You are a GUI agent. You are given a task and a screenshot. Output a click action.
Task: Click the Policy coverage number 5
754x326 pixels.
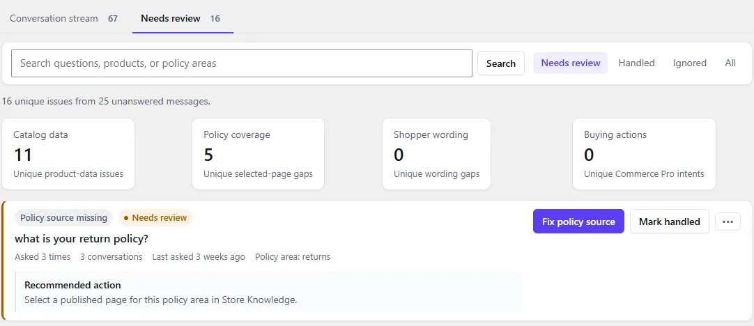tap(208, 155)
